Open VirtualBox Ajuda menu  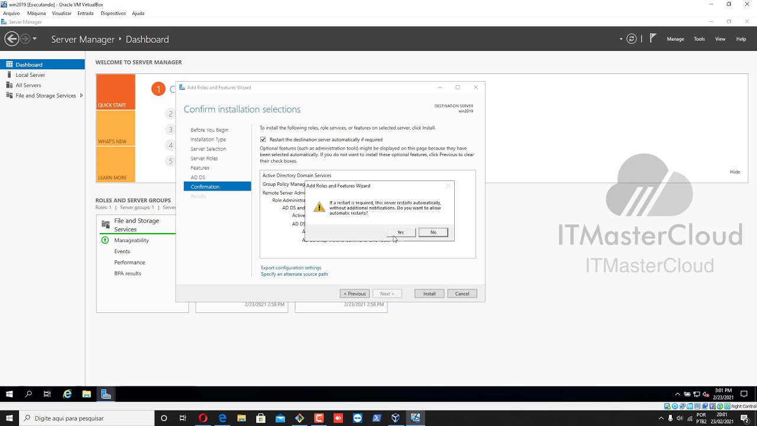(138, 13)
